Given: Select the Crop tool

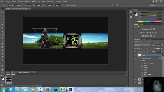Looking at the screenshot, I should (2, 25).
